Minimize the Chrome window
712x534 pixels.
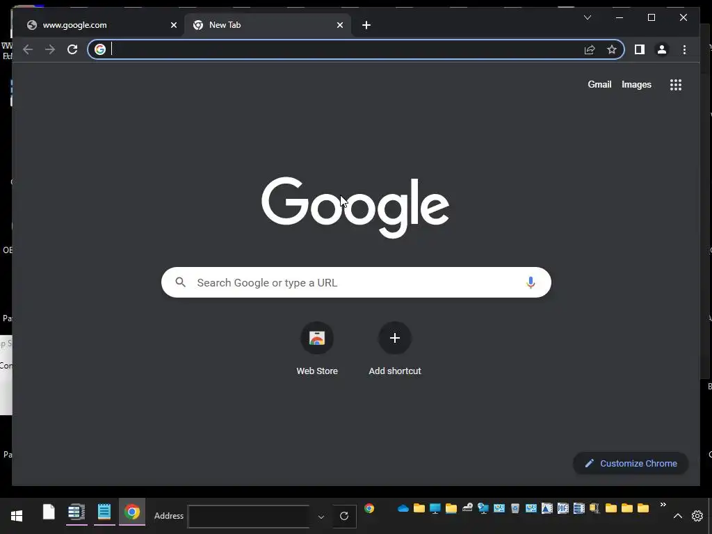click(x=620, y=17)
